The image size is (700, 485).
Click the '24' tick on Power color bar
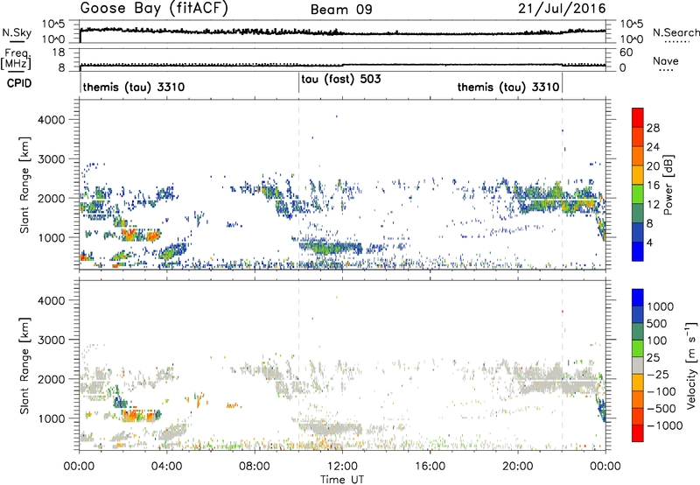point(653,147)
